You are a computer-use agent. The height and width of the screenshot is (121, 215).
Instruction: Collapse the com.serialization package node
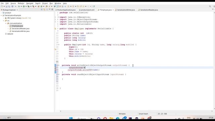(6, 23)
